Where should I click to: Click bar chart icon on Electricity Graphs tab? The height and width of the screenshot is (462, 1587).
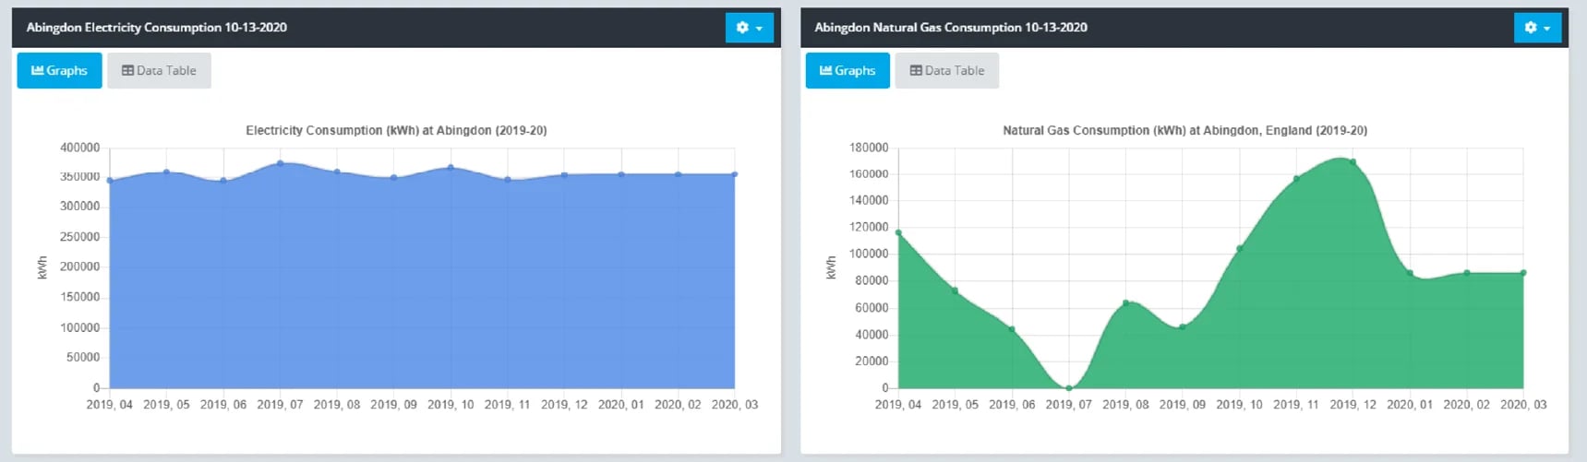pyautogui.click(x=38, y=71)
